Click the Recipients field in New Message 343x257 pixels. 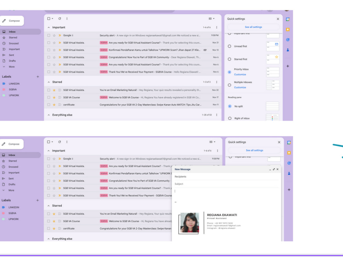point(226,176)
